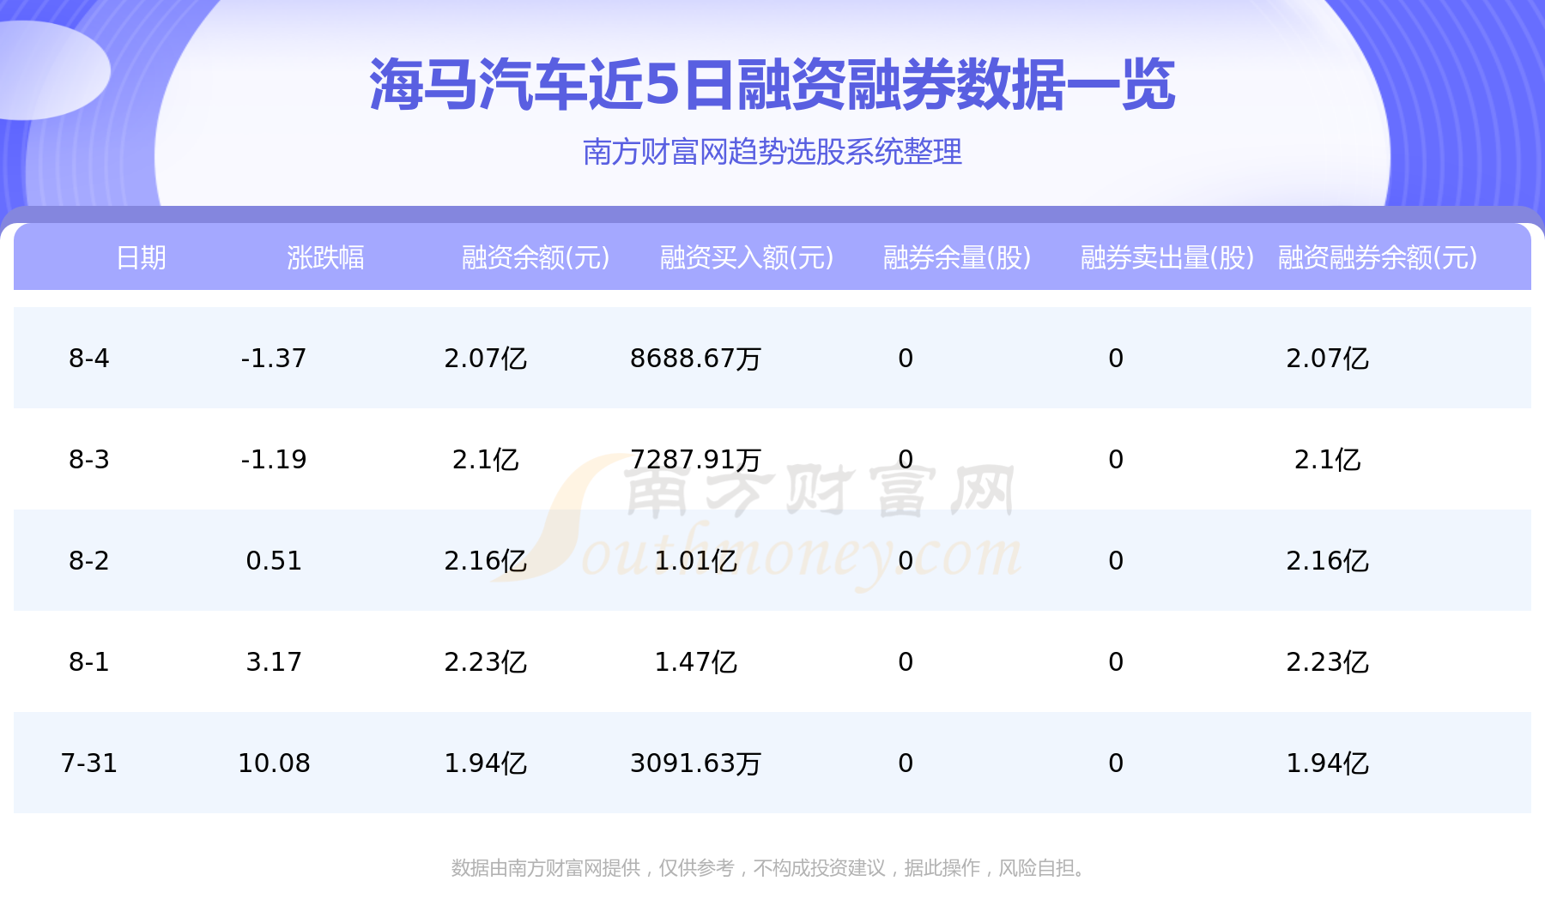Click the date cell 8-4

click(89, 358)
